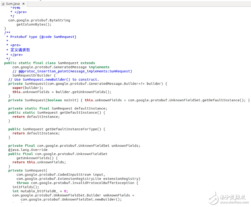Close the Sum.java tab
Viewport: 251px width, 207px height.
[23, 4]
